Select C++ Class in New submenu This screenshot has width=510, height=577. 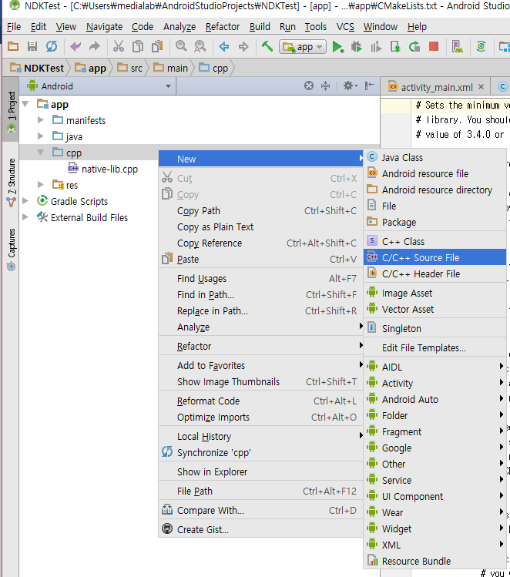click(x=435, y=241)
